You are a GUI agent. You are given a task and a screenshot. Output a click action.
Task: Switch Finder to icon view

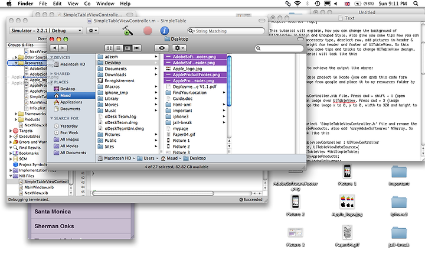click(109, 48)
